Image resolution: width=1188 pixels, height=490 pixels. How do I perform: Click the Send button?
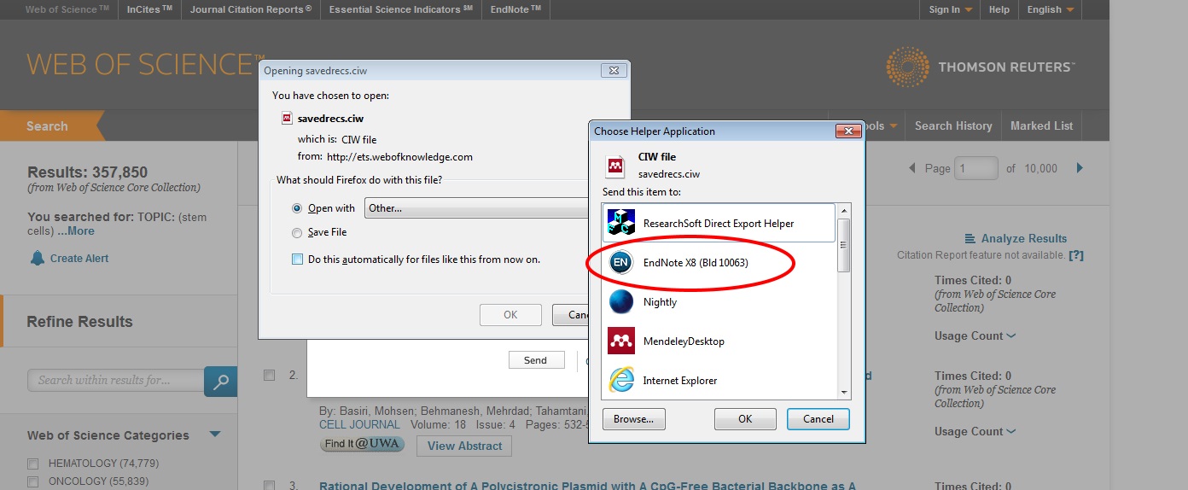(536, 360)
